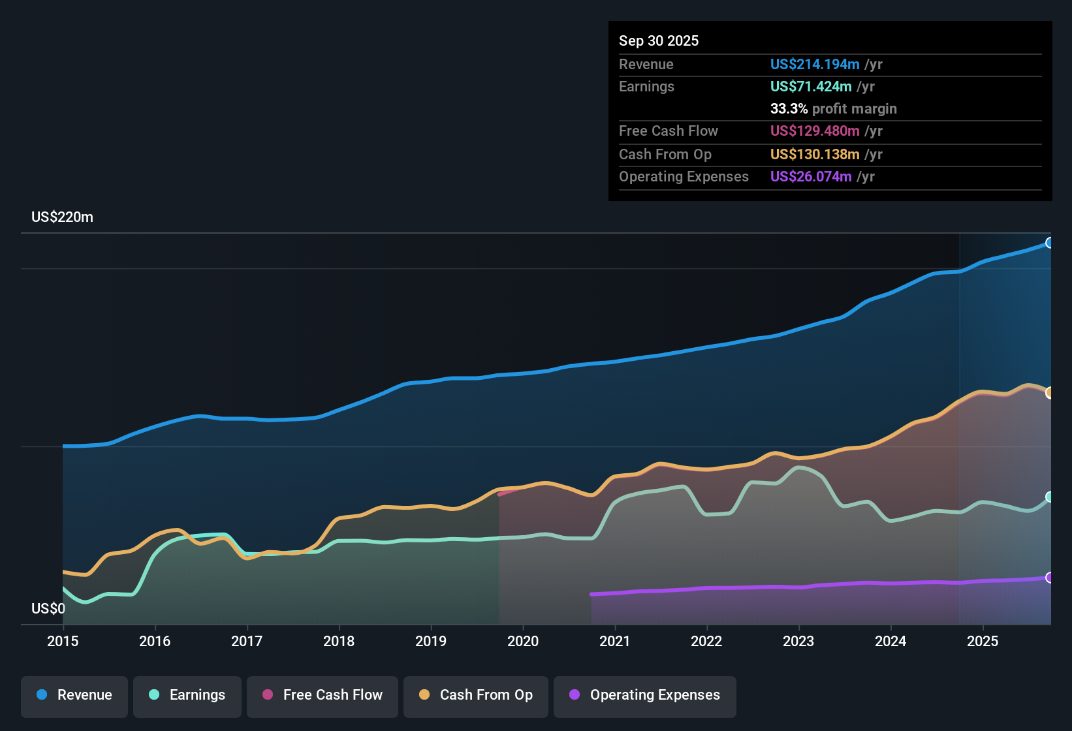
Task: Click the blue Revenue legend dot
Action: (x=40, y=695)
